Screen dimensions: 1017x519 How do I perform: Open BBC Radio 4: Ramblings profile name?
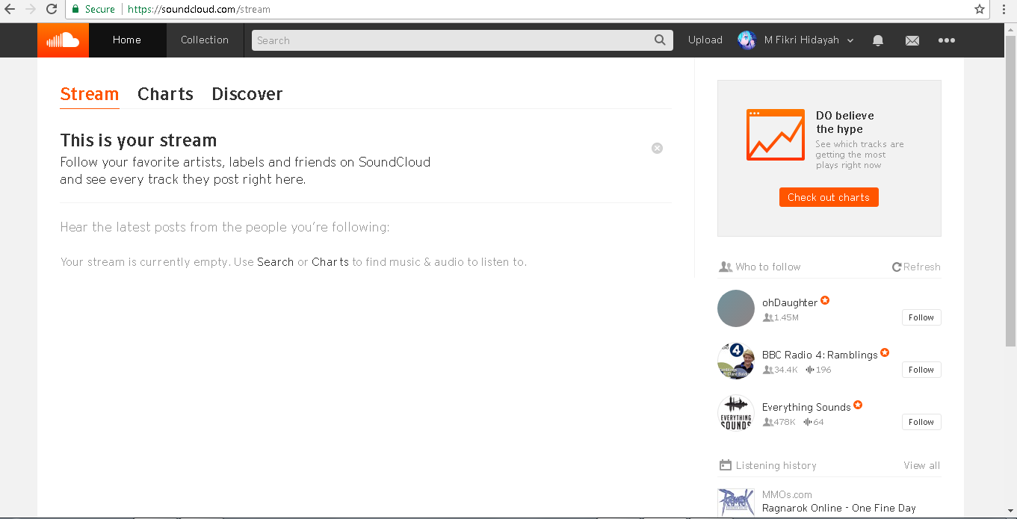820,355
